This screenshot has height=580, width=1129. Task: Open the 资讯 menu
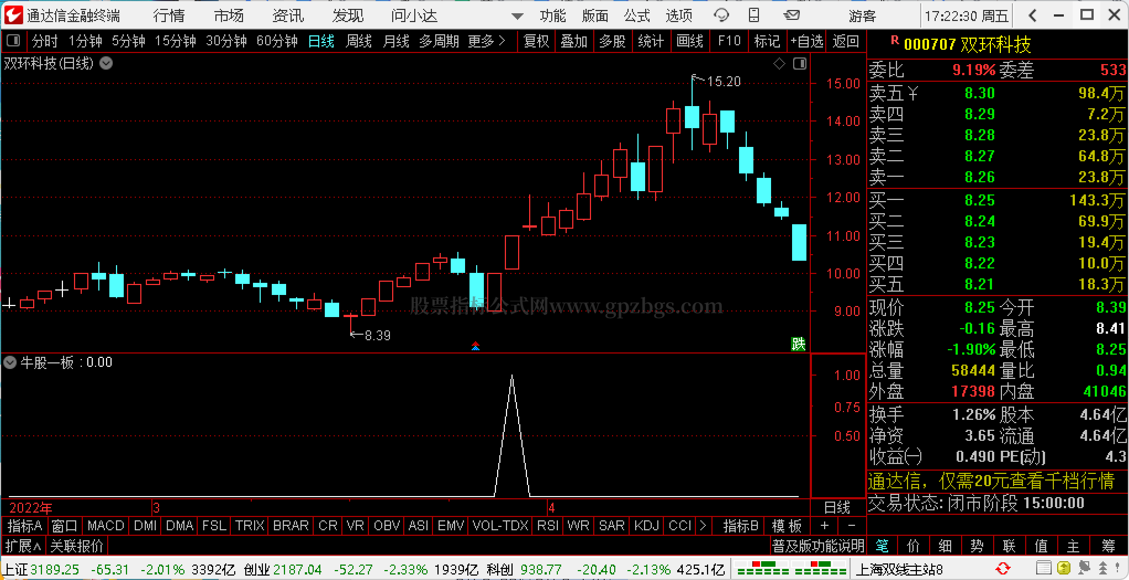[288, 15]
